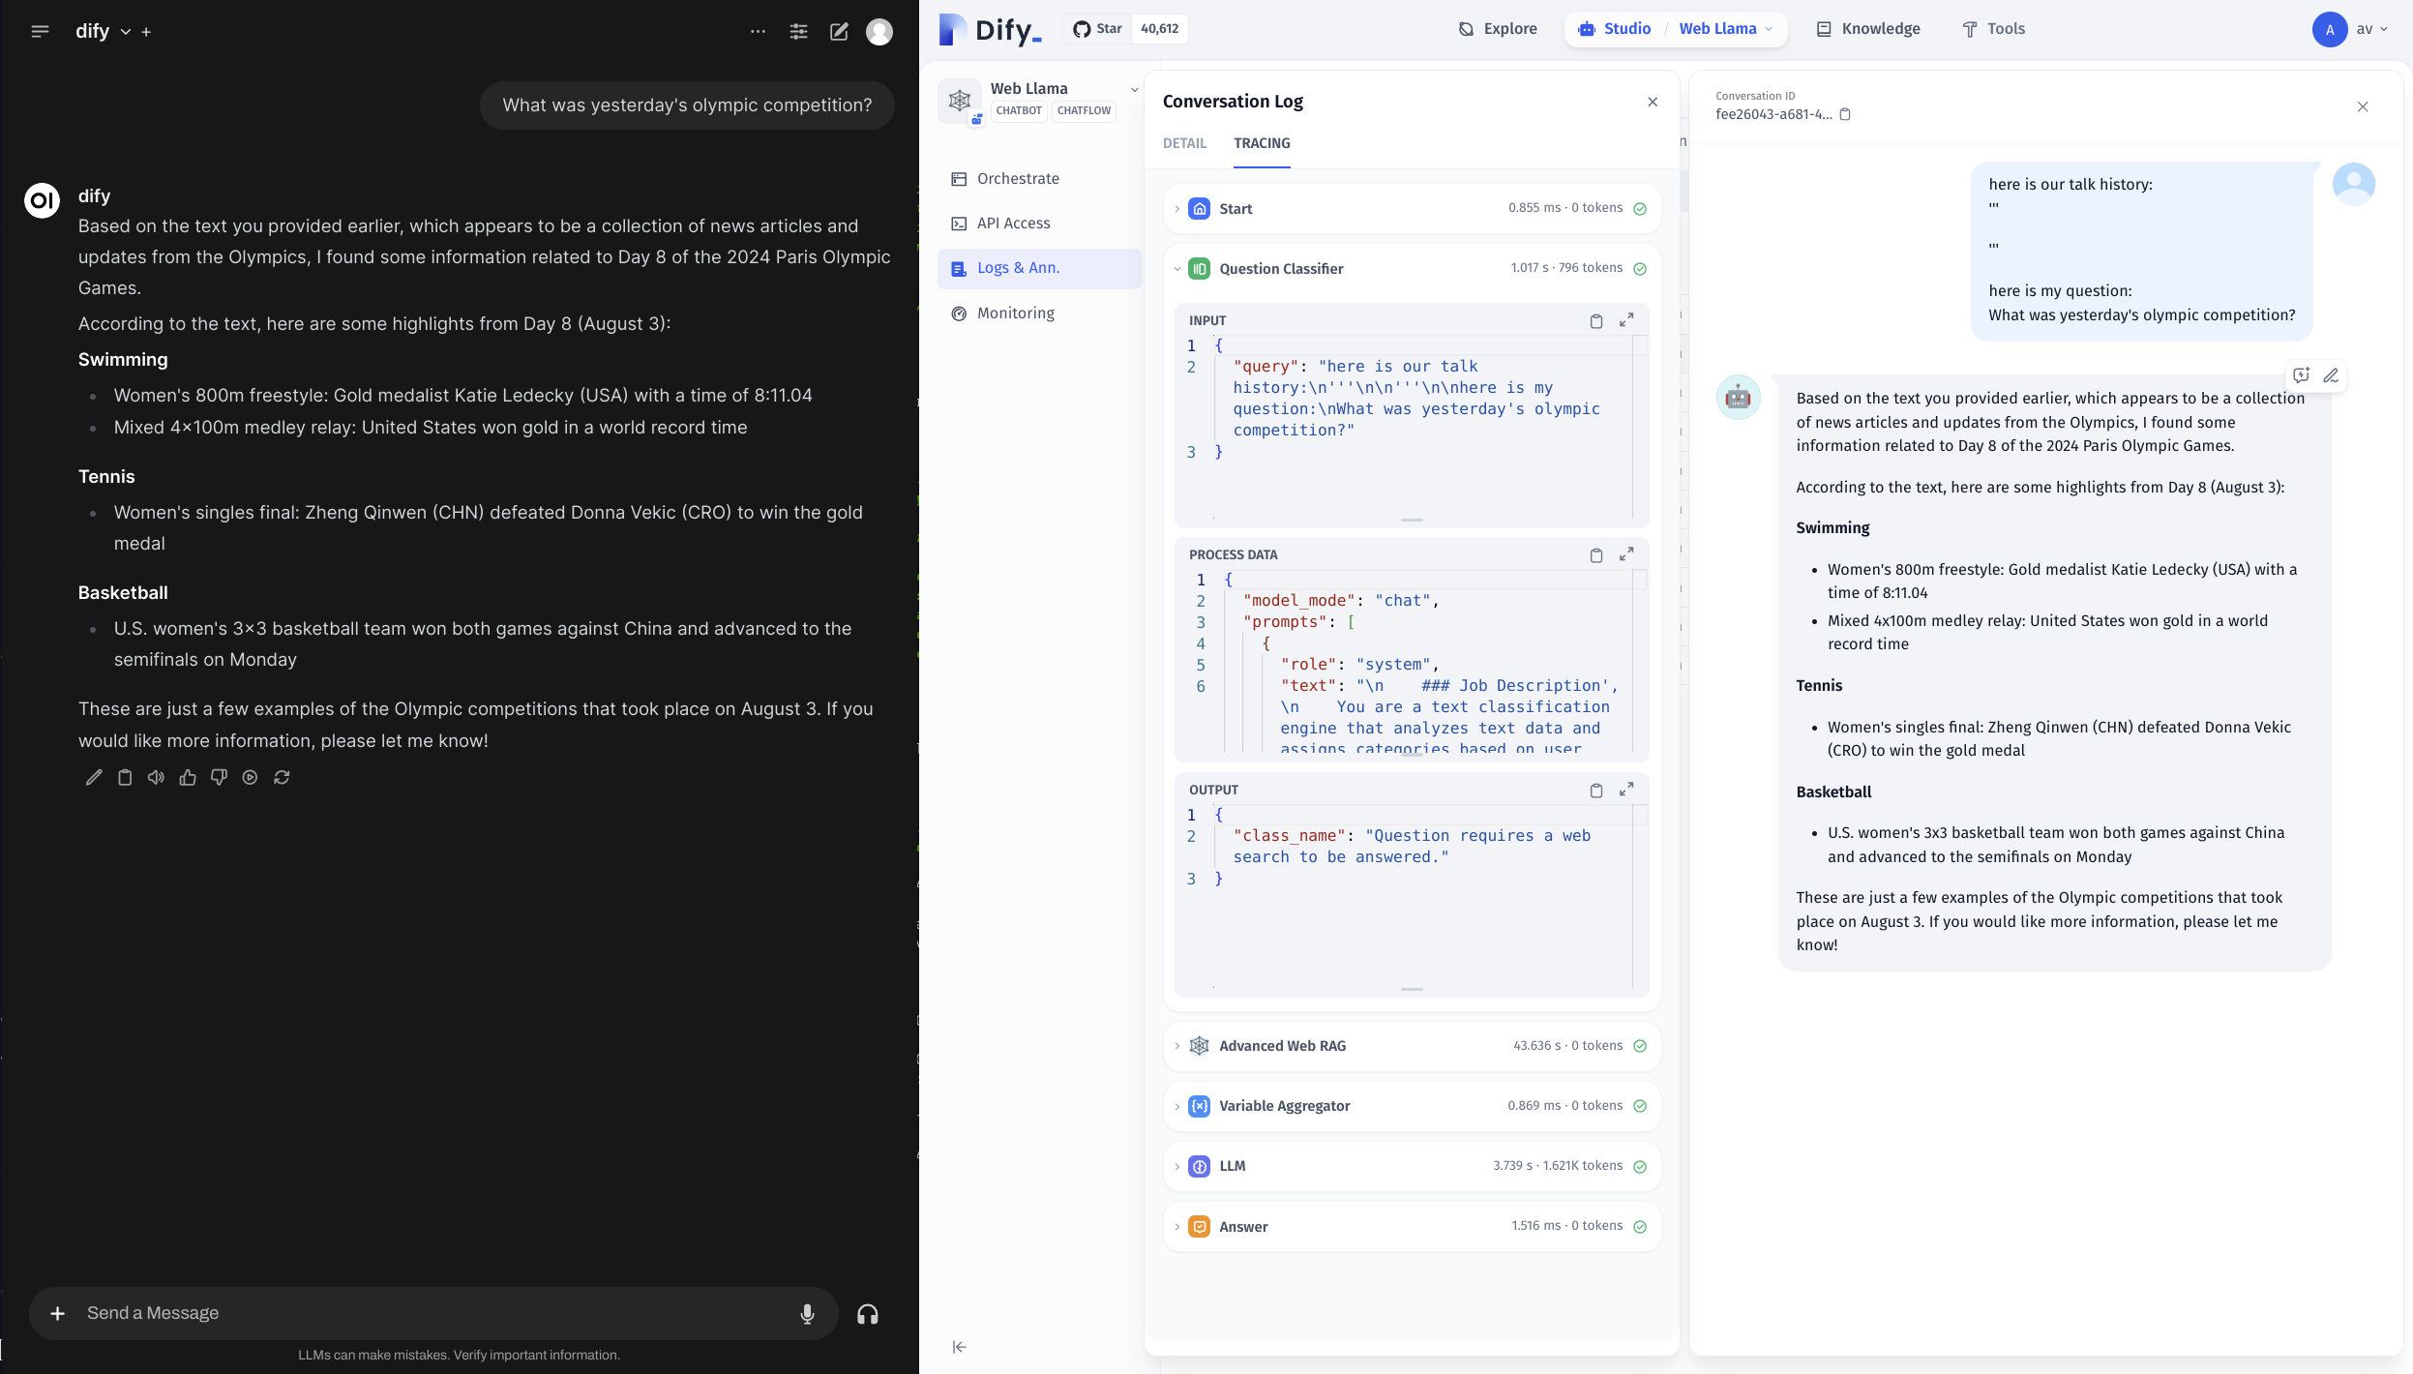The image size is (2413, 1374).
Task: Click the user message bubble in the dify chat
Action: [x=687, y=105]
